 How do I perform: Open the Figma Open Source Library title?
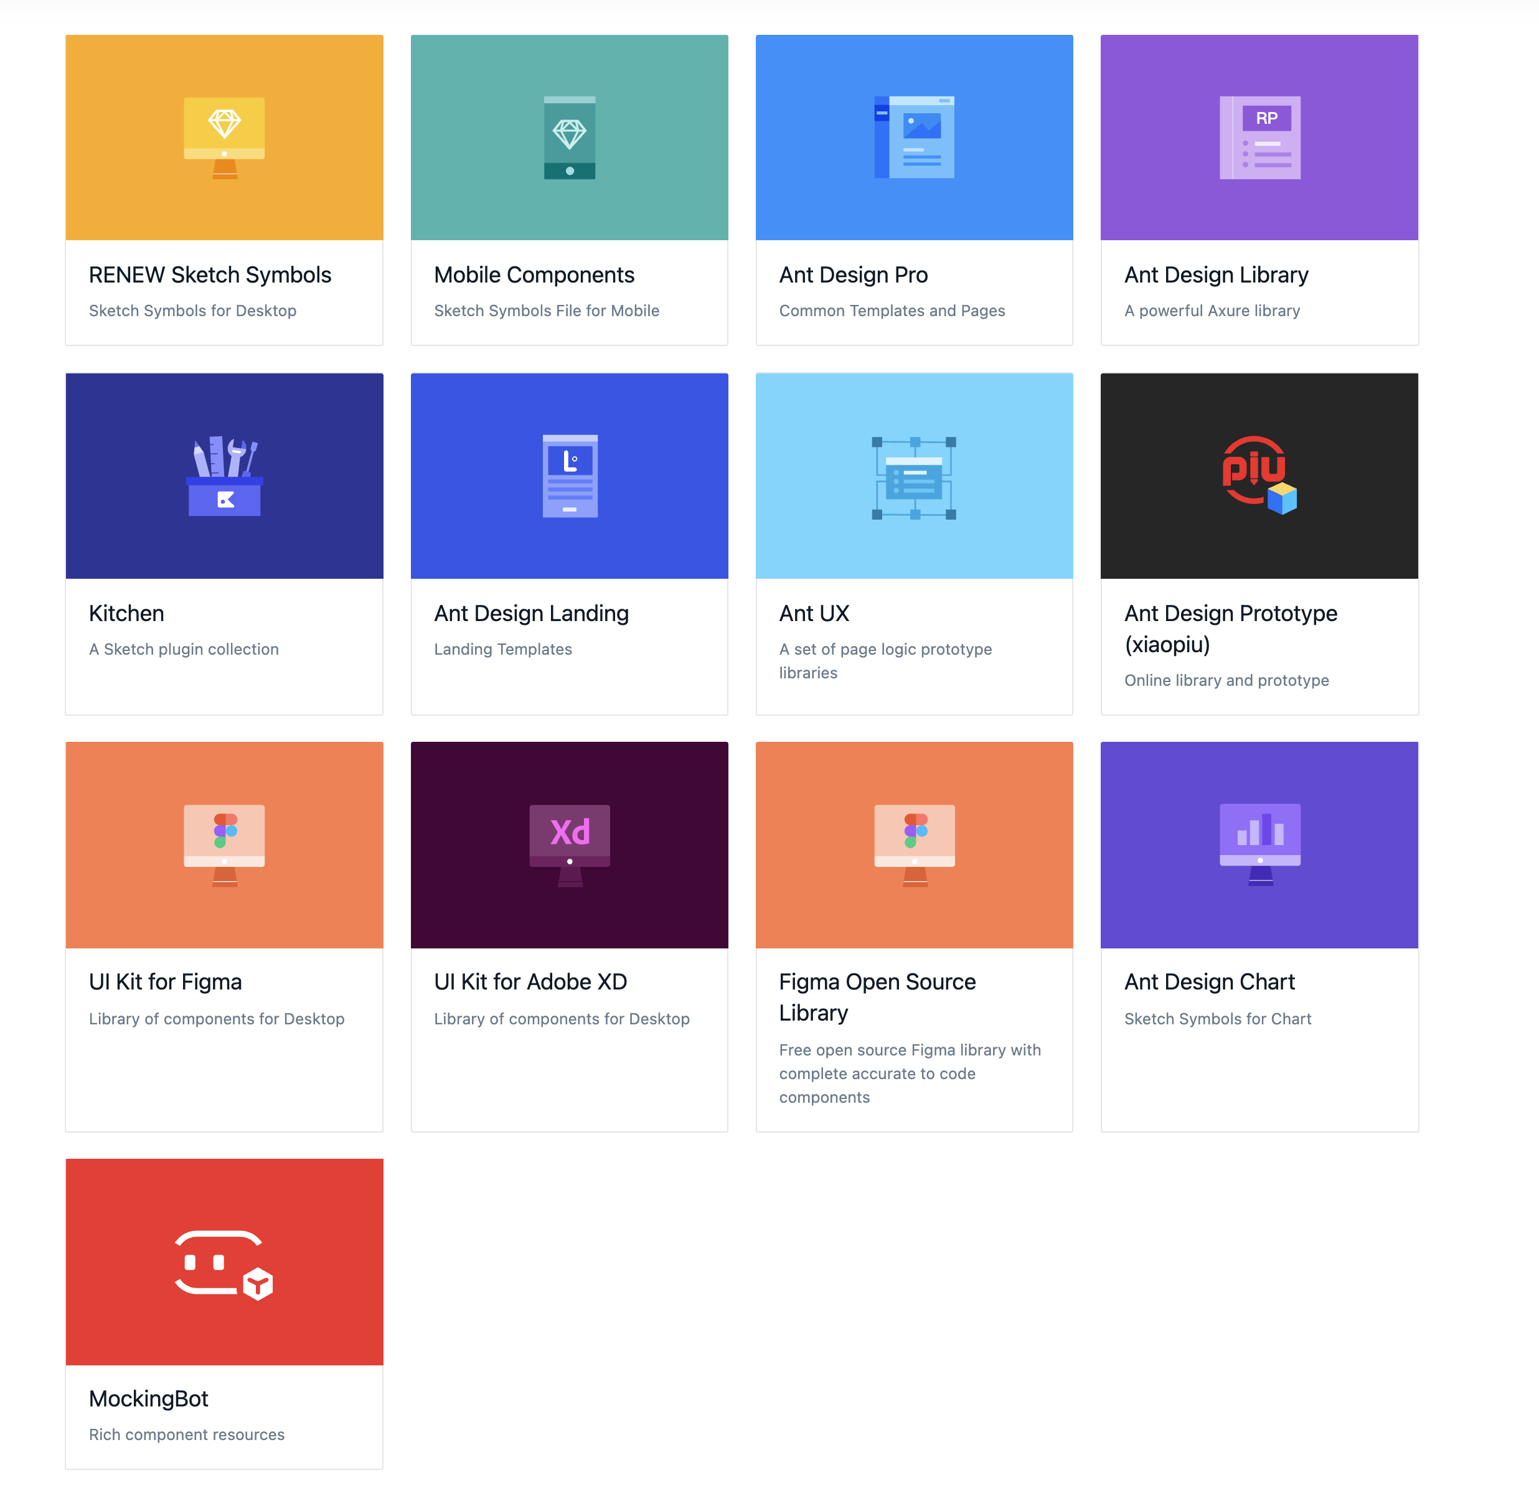876,997
